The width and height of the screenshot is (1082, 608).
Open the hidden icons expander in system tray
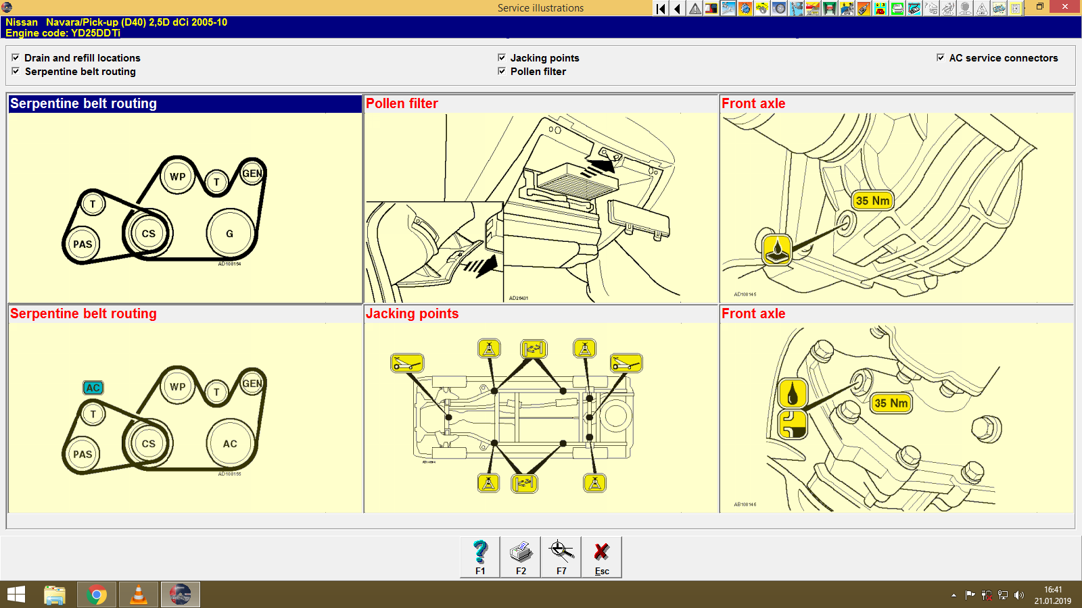point(954,595)
